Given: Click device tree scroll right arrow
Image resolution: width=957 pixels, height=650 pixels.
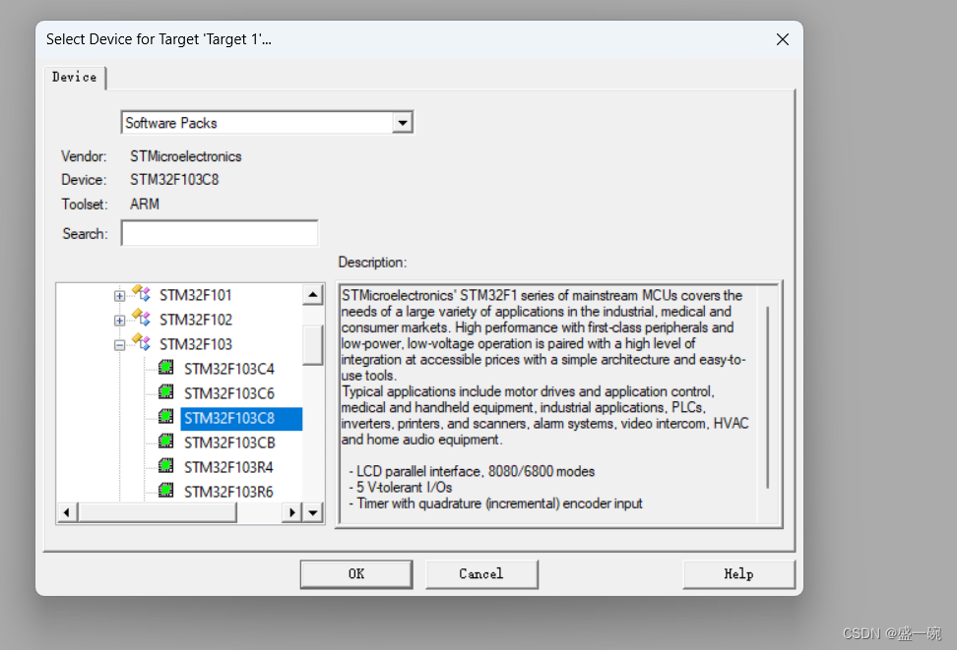Looking at the screenshot, I should click(x=292, y=512).
